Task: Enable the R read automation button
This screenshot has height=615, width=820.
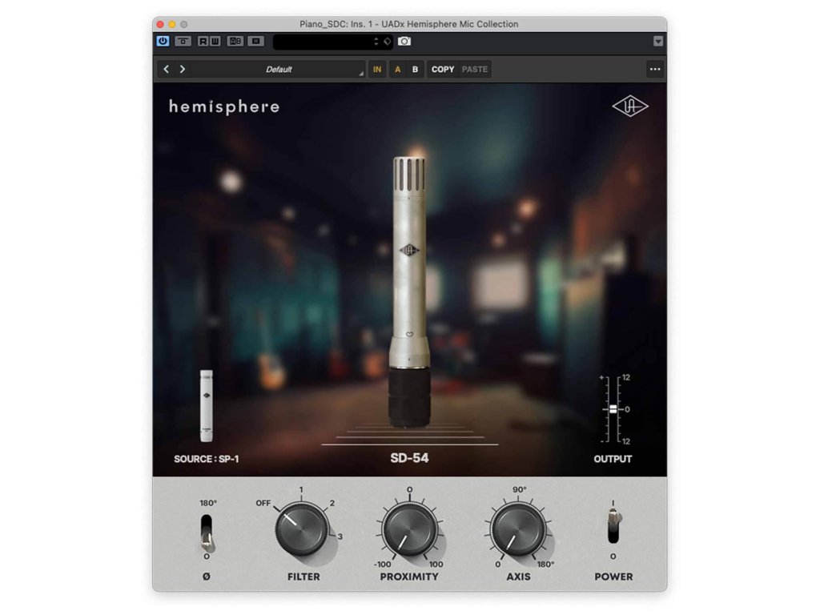Action: coord(203,41)
